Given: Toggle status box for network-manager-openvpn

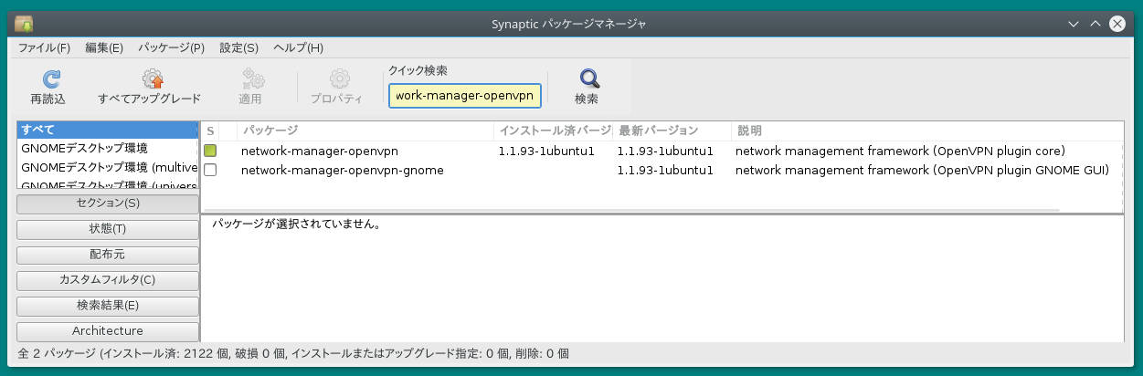Looking at the screenshot, I should [210, 151].
